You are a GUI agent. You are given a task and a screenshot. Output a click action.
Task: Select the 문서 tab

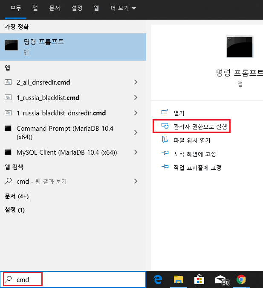[55, 8]
